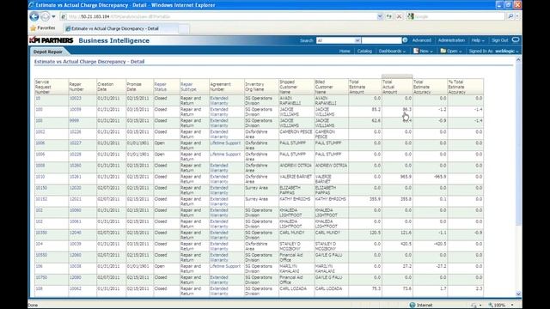Open repair number 10227 link
The height and width of the screenshot is (309, 550).
click(76, 143)
